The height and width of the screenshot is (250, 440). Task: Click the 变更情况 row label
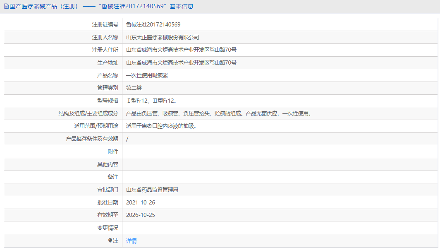108,228
